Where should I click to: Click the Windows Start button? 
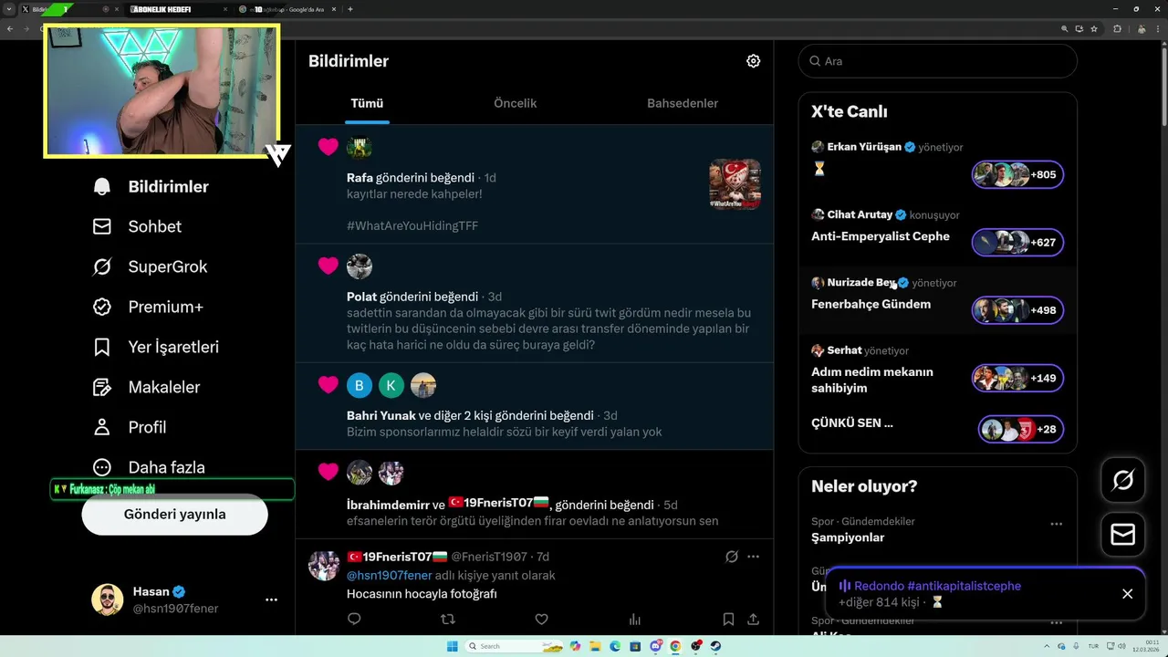point(452,646)
